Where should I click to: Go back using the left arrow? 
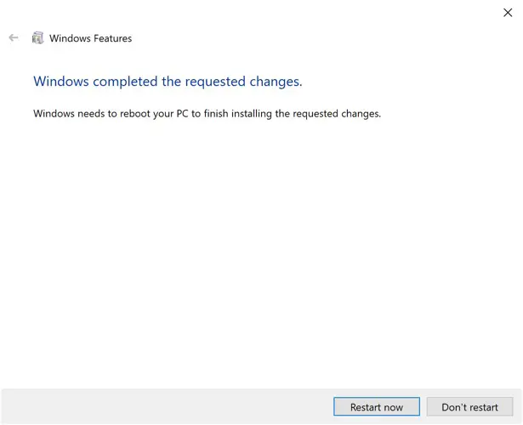click(14, 38)
